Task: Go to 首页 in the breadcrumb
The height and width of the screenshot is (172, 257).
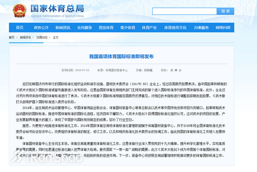Action: [x=12, y=37]
